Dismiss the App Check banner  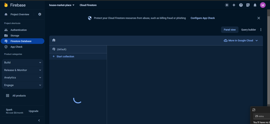259,18
